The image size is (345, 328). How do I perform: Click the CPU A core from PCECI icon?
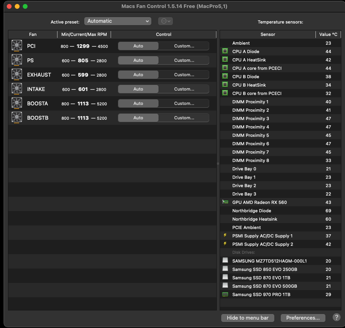[225, 68]
